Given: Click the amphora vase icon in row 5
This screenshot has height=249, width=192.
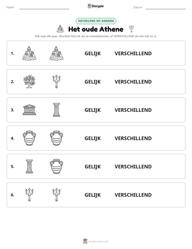Looking at the screenshot, I should [56, 166].
